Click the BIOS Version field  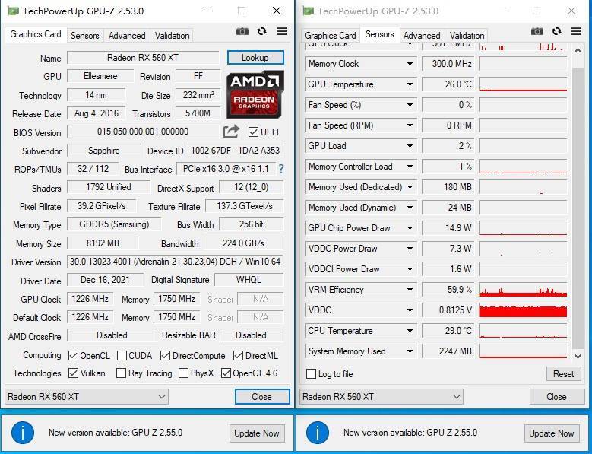(143, 132)
